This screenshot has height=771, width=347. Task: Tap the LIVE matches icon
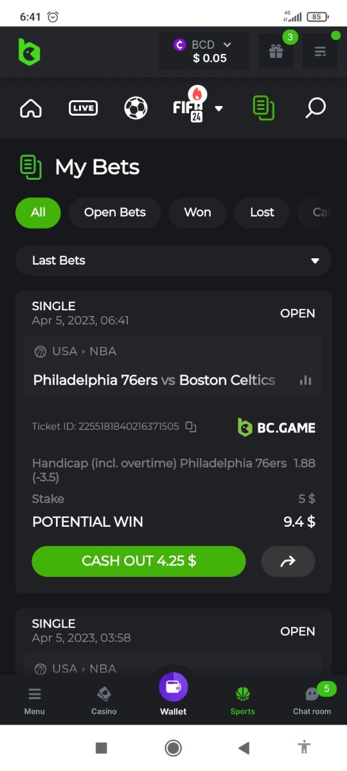pyautogui.click(x=83, y=108)
